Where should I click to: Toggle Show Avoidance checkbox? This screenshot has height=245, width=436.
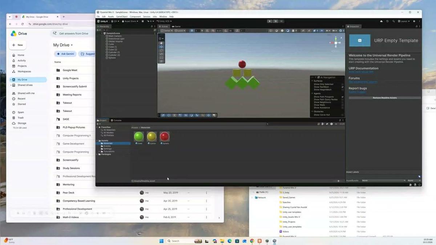[342, 108]
